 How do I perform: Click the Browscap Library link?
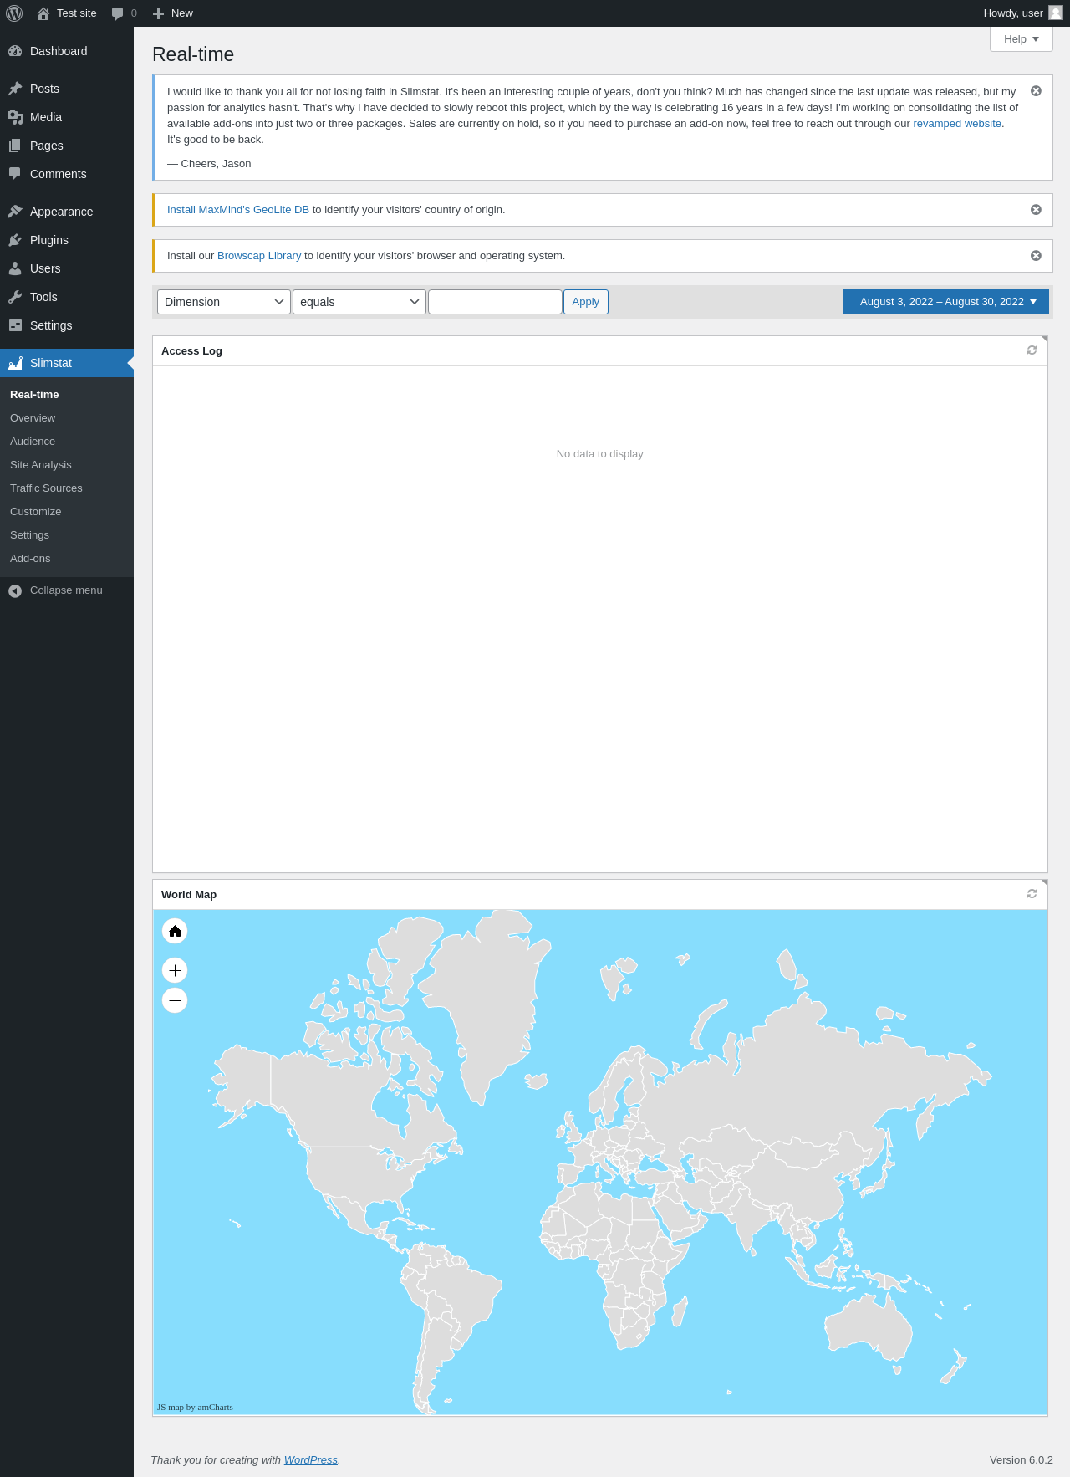259,256
